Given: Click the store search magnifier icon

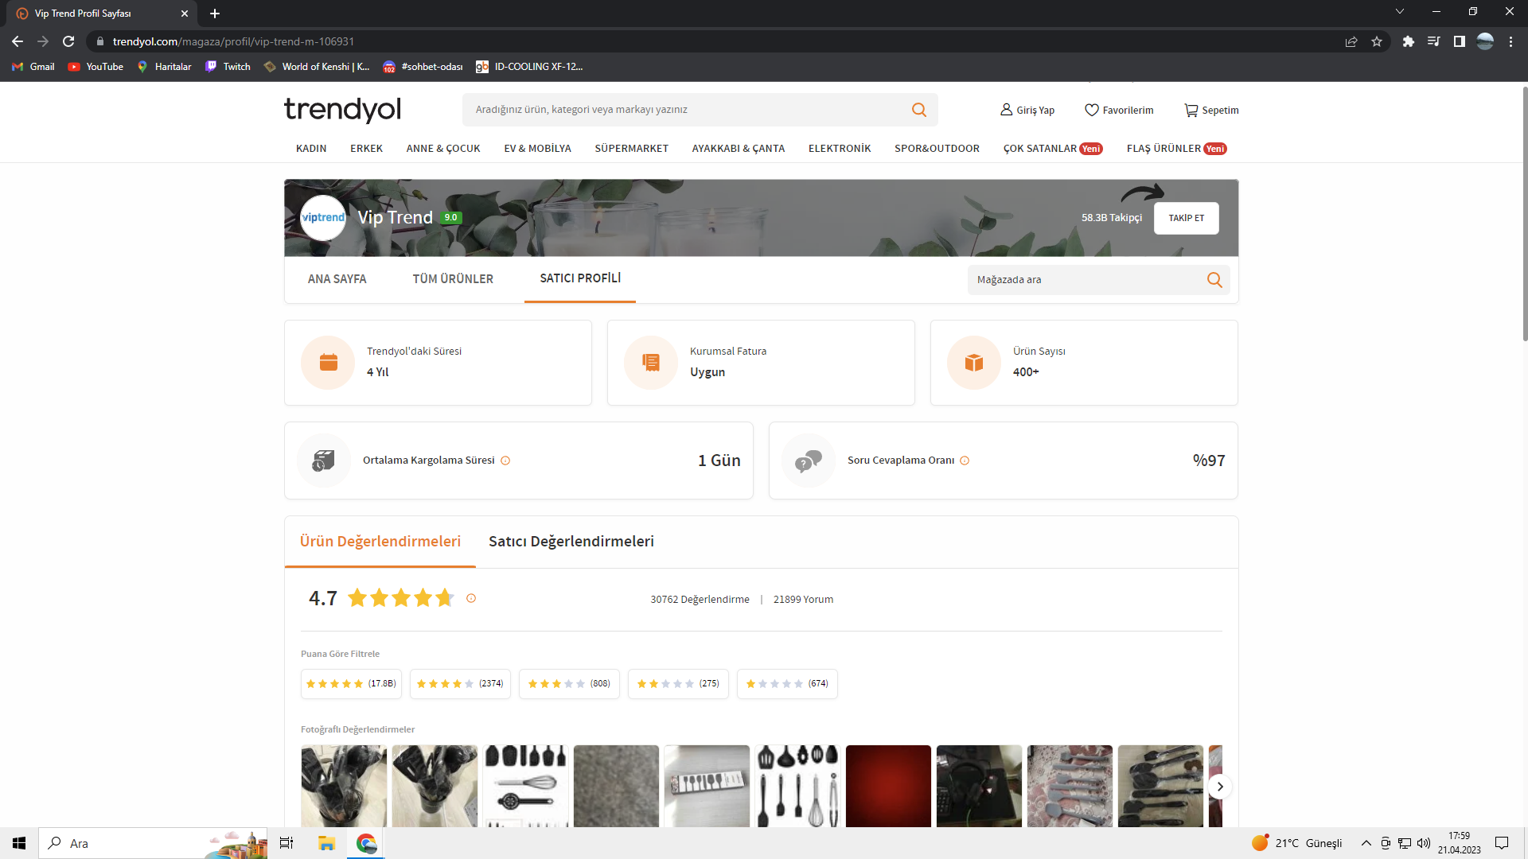Looking at the screenshot, I should point(1214,280).
